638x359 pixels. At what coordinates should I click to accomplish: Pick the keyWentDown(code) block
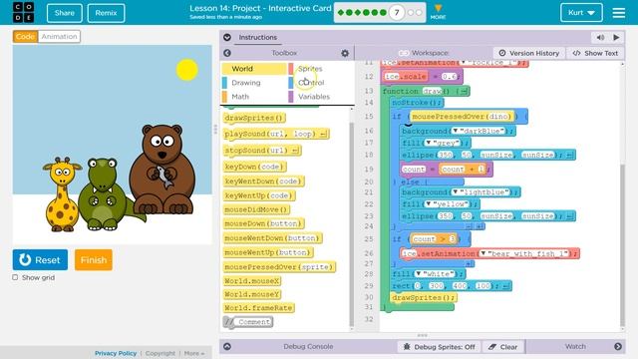point(263,181)
